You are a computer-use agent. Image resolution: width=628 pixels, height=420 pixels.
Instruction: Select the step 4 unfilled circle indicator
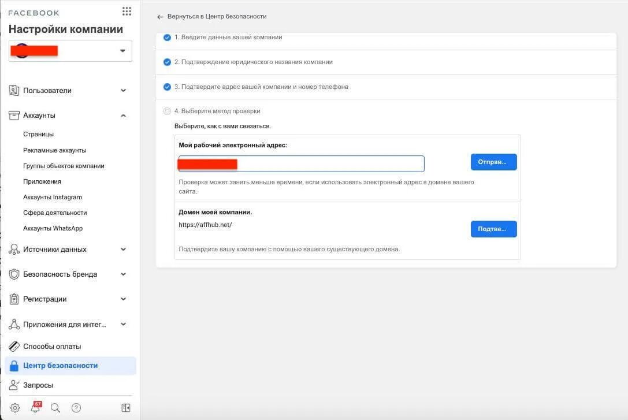167,111
